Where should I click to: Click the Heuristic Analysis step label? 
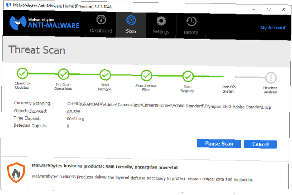[x=270, y=90]
